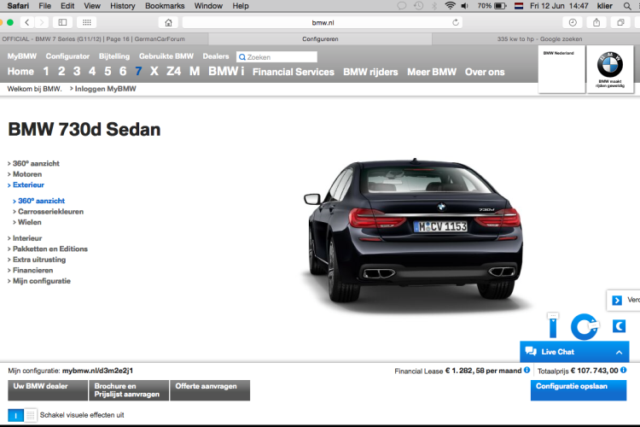Click the BMW roundel logo
The width and height of the screenshot is (640, 427).
[x=610, y=64]
